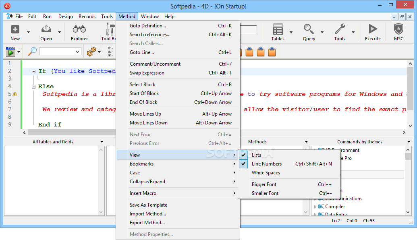Click the Tables toolbar icon

point(278,29)
